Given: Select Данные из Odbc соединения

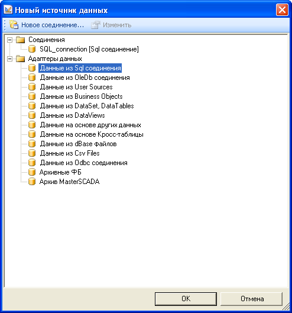Looking at the screenshot, I should tap(83, 163).
